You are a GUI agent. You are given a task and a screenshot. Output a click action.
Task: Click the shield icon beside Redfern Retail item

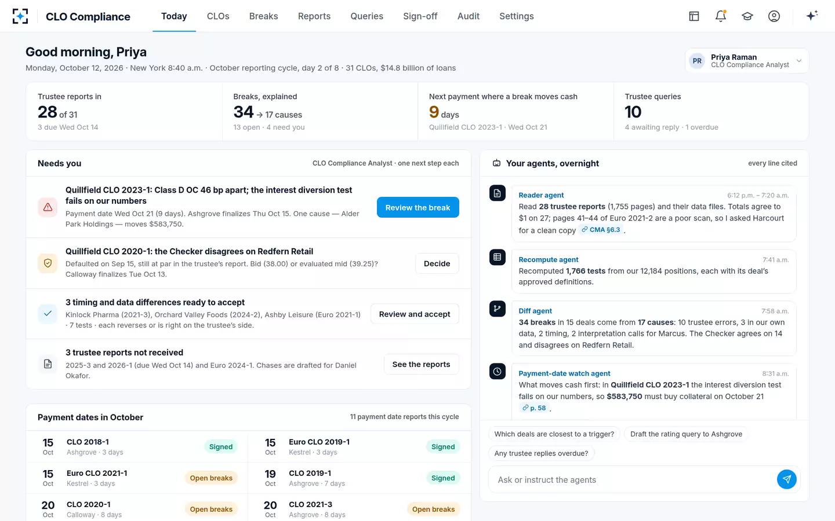tap(48, 263)
